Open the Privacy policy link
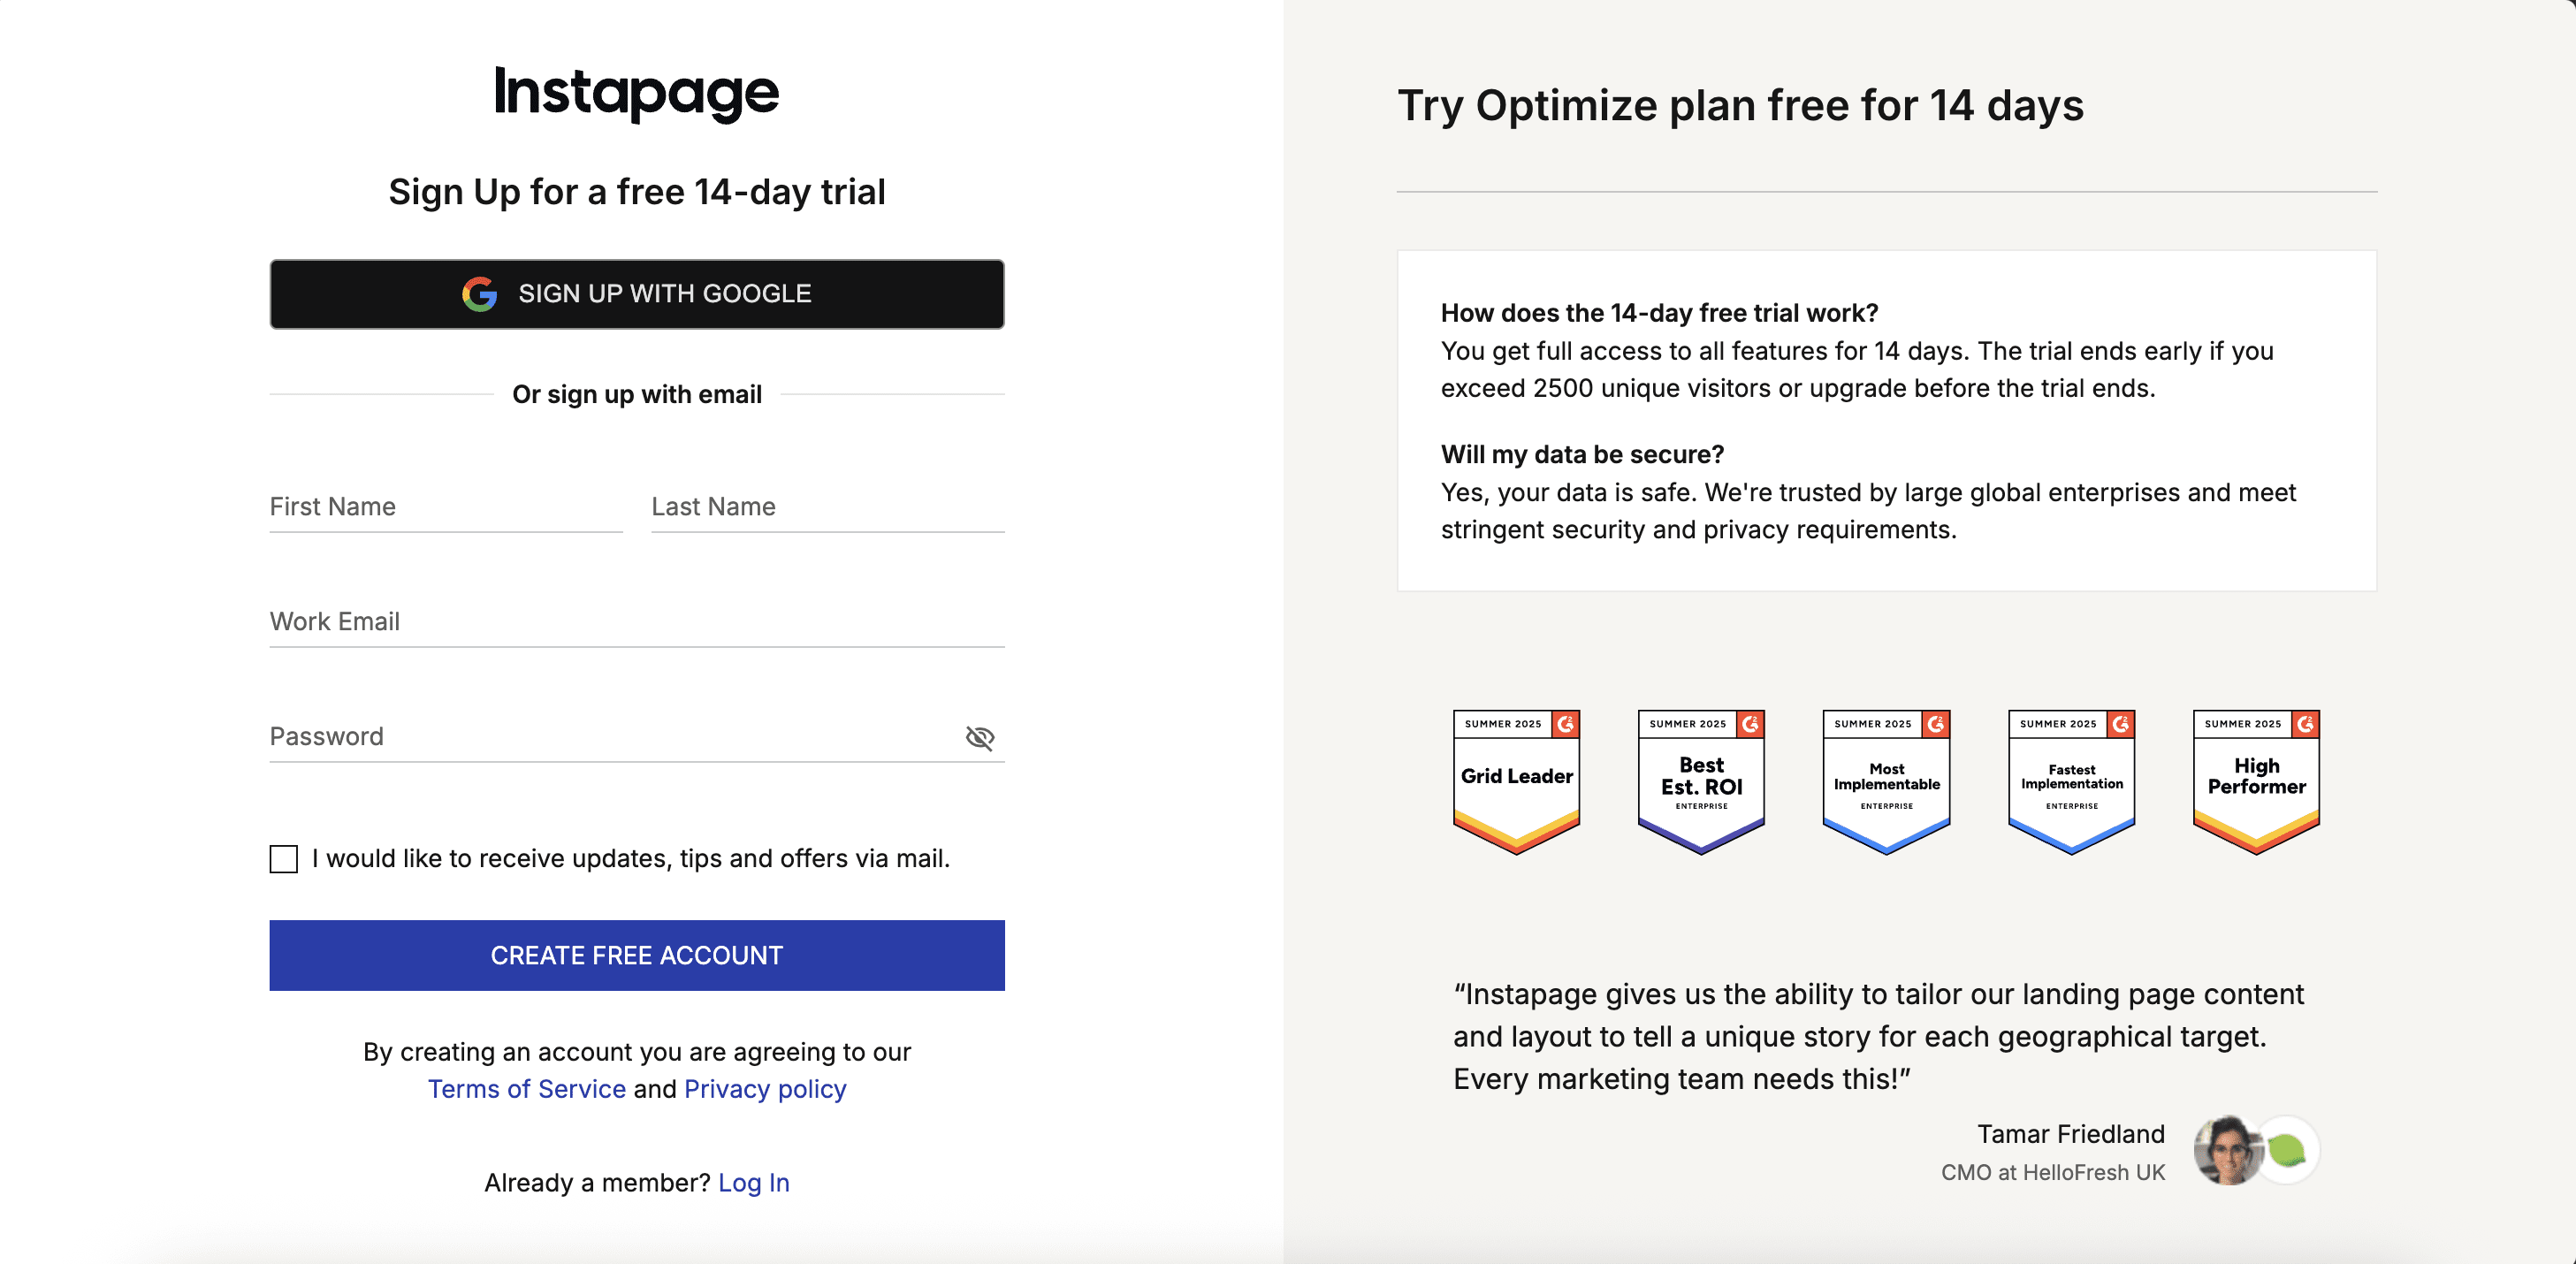 click(x=765, y=1089)
